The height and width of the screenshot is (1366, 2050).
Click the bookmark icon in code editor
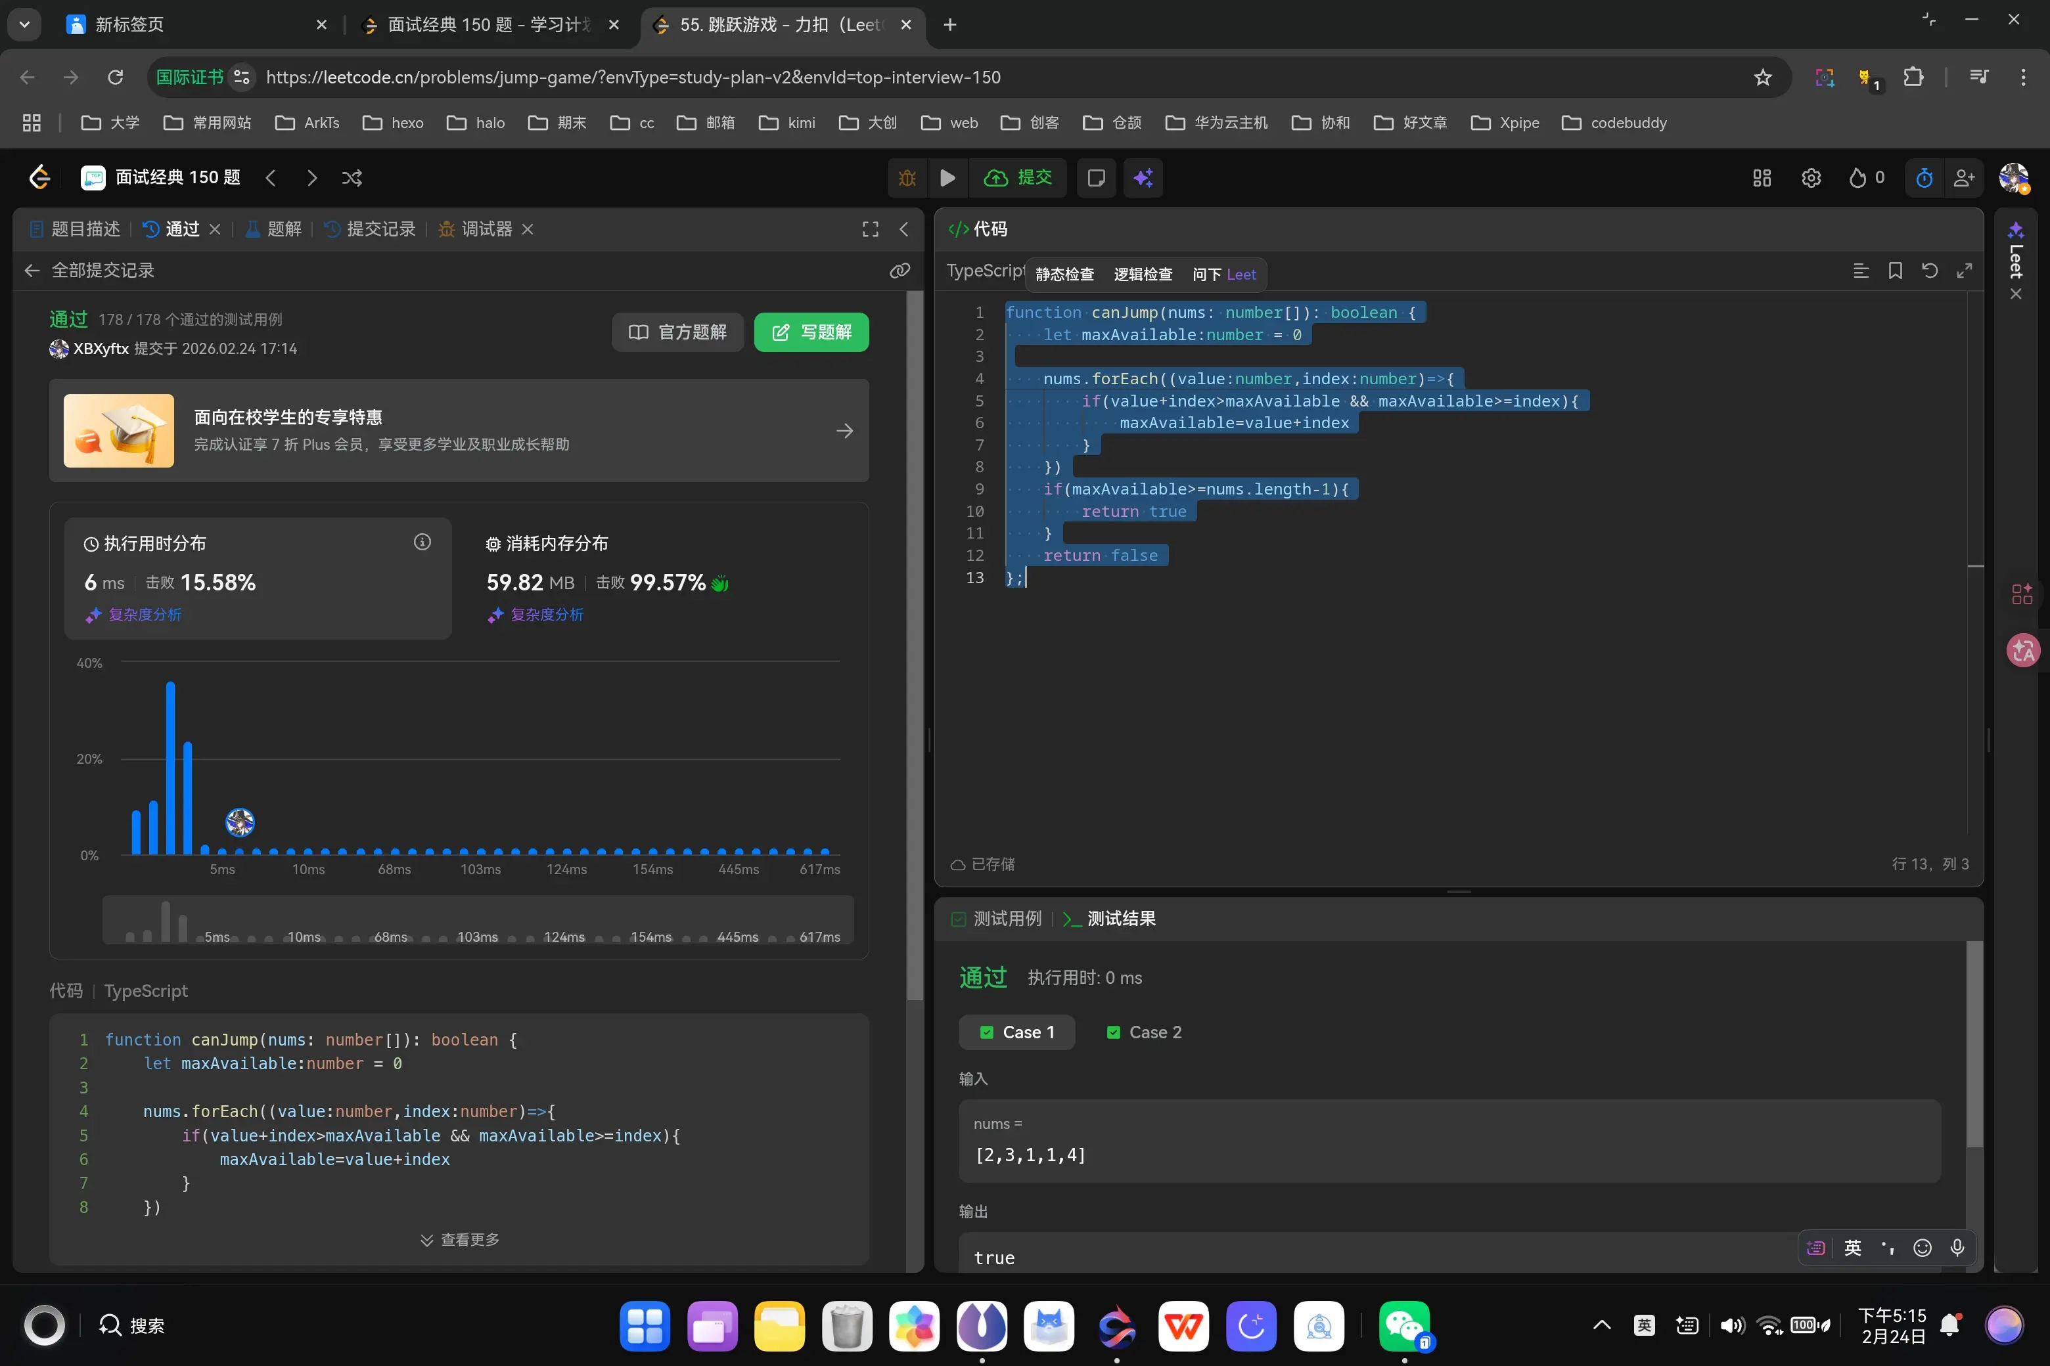[x=1895, y=271]
